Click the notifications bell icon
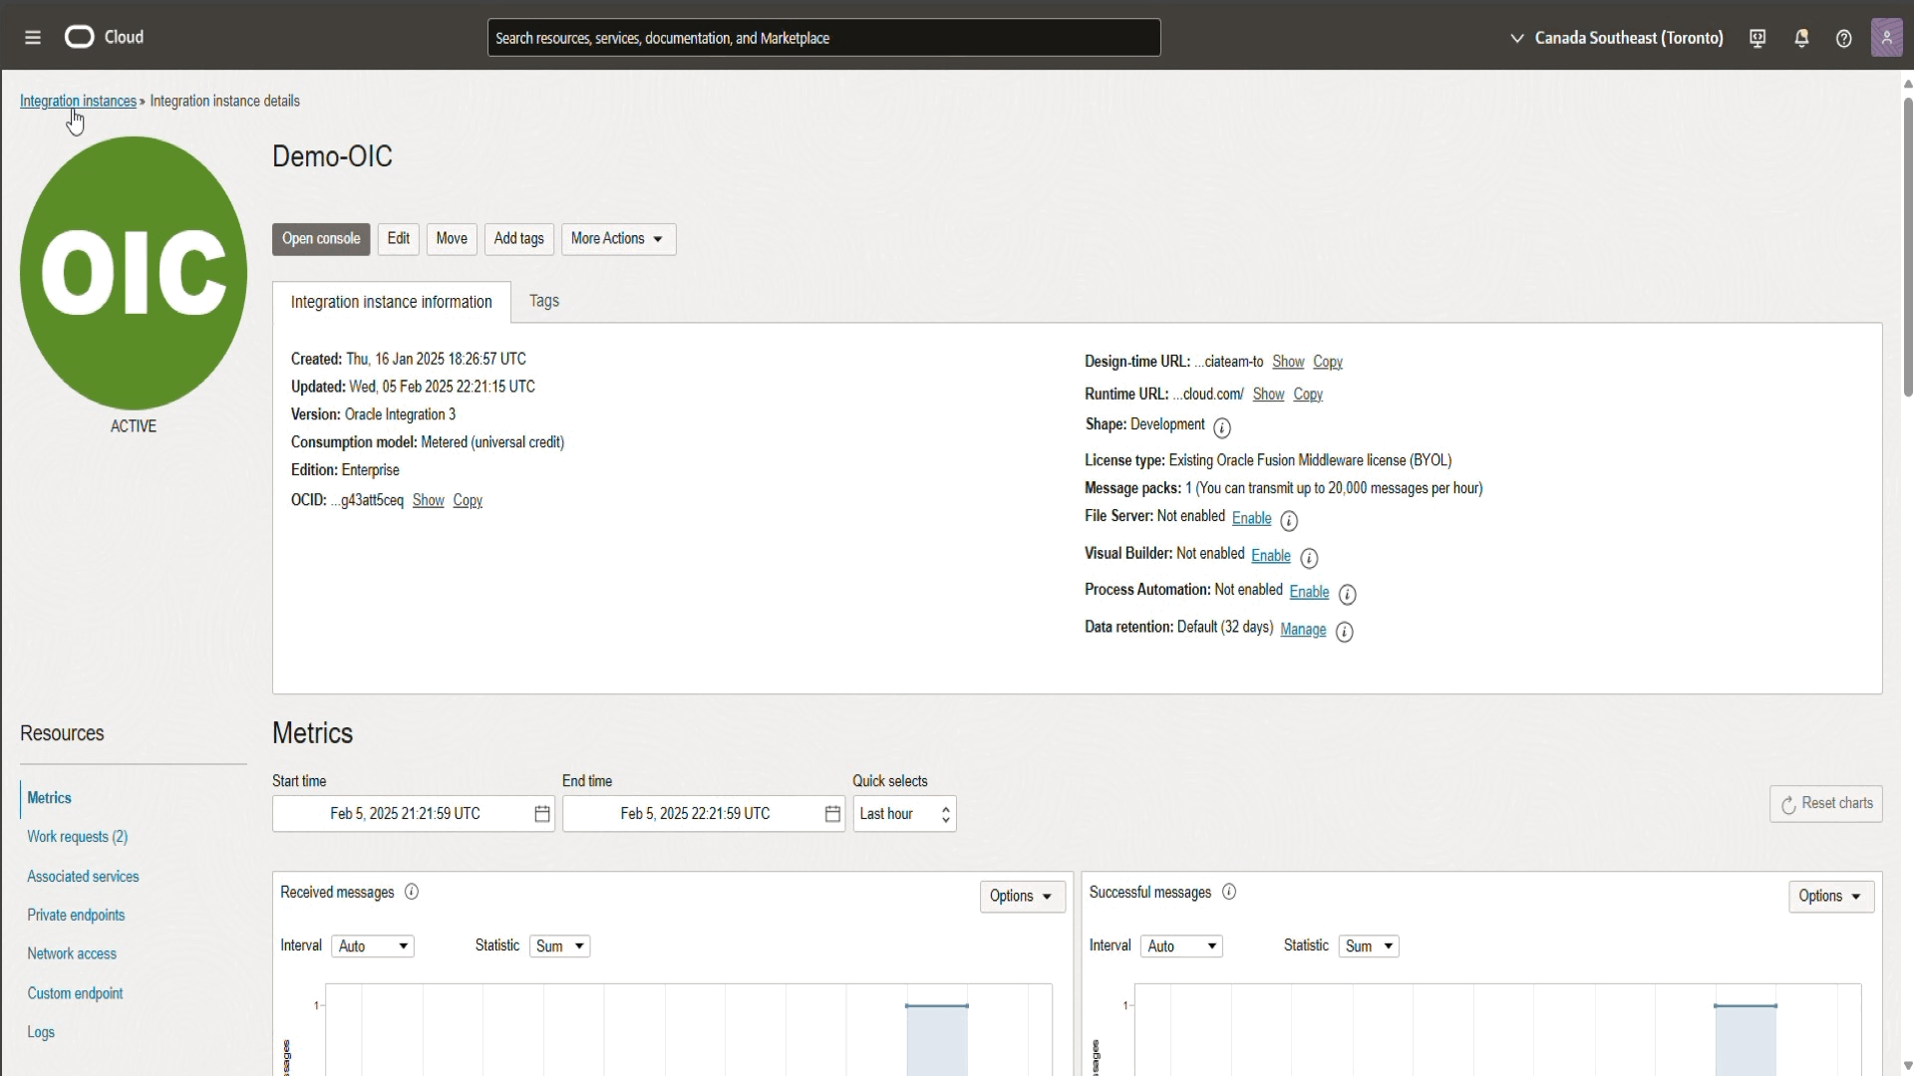 tap(1801, 38)
